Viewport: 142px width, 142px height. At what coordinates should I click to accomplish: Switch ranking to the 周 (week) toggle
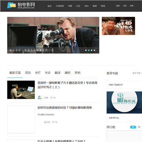pos(133,127)
